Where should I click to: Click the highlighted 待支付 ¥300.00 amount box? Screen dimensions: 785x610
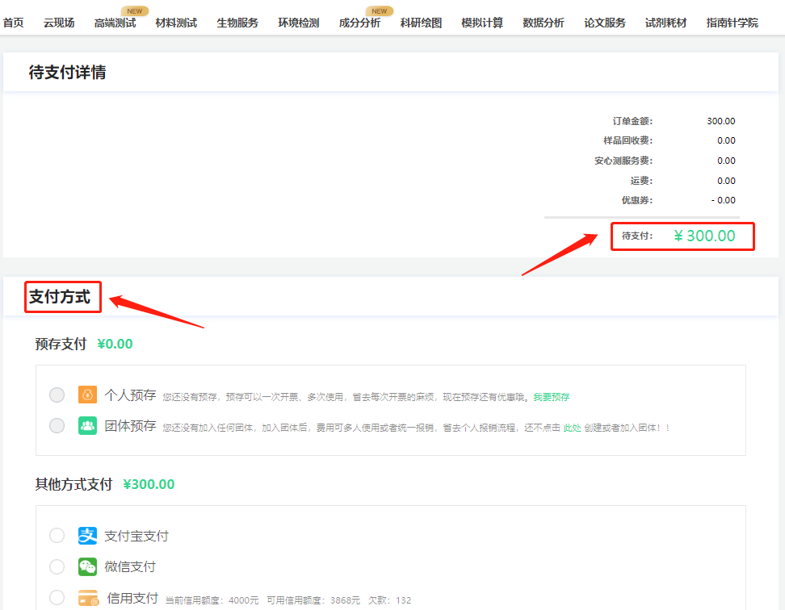(x=682, y=236)
